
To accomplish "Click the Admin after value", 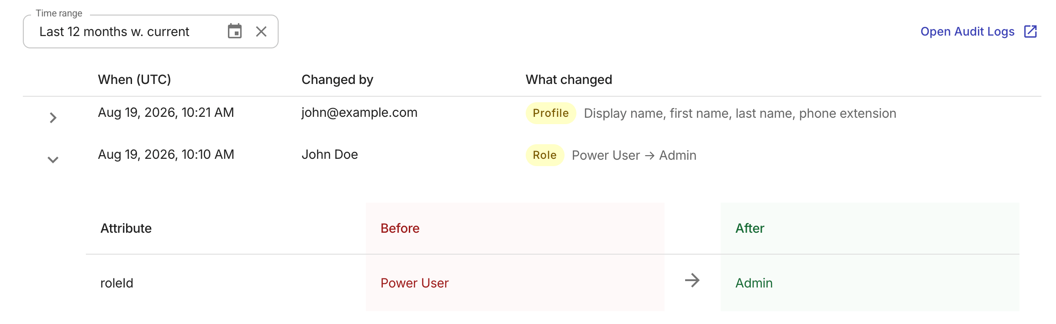I will 754,283.
